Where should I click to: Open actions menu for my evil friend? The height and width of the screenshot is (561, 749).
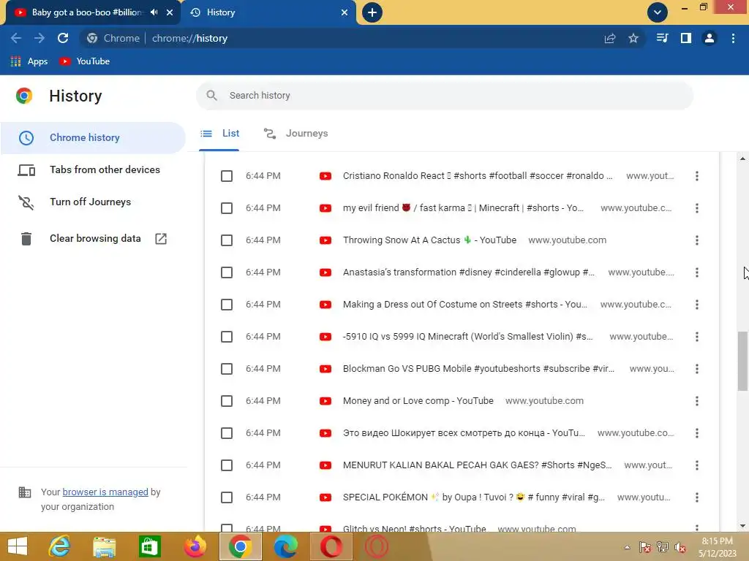pyautogui.click(x=697, y=208)
